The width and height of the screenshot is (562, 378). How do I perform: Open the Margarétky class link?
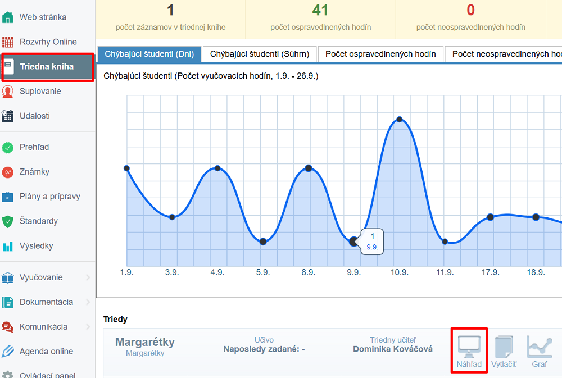click(x=144, y=342)
